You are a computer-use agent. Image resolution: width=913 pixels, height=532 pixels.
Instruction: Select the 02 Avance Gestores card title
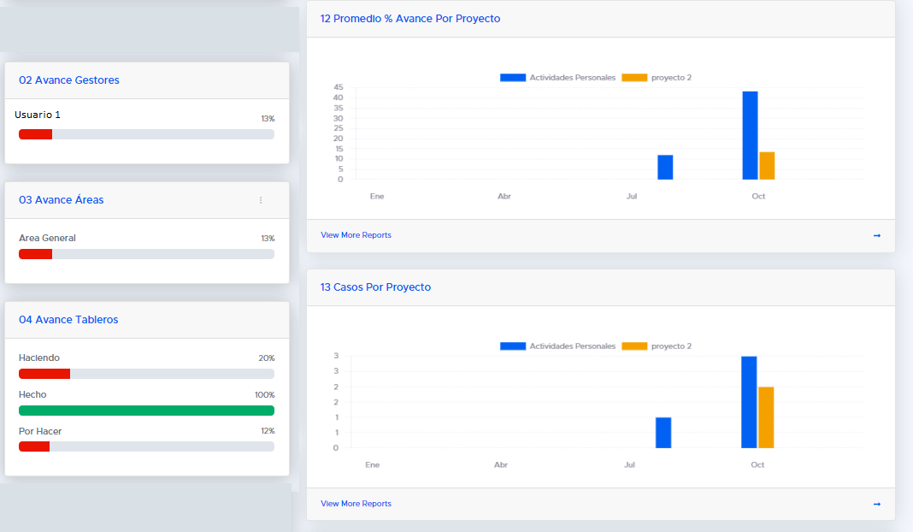point(69,80)
